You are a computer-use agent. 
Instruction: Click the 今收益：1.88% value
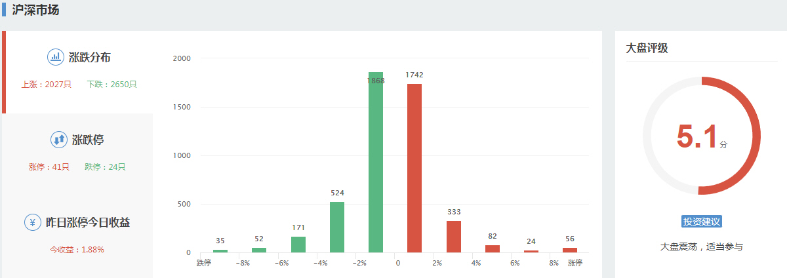77,250
